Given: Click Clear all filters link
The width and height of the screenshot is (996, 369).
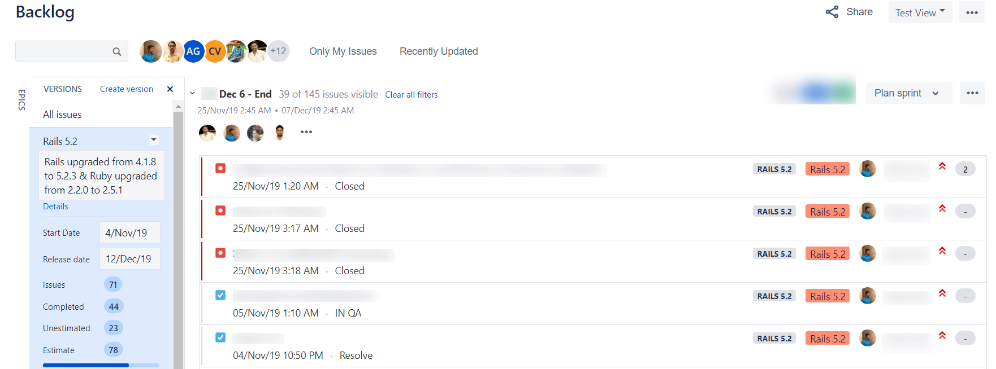Looking at the screenshot, I should pos(411,95).
